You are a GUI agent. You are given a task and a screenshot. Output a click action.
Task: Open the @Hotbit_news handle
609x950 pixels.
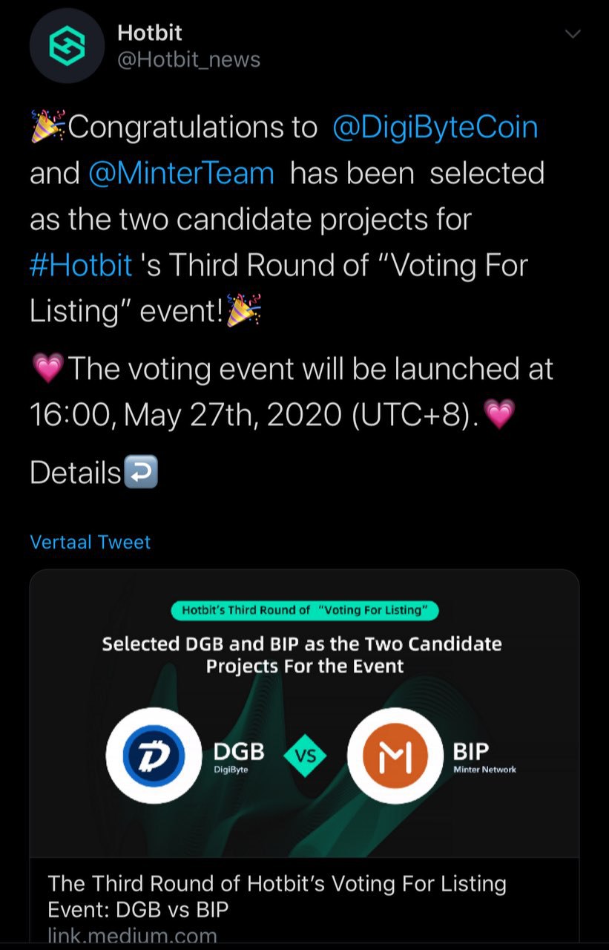(x=189, y=59)
